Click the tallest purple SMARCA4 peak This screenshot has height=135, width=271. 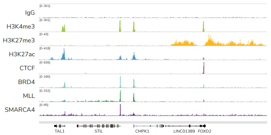(120, 110)
